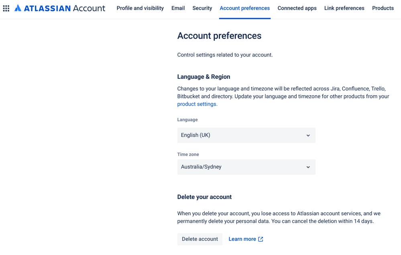Open the Link preferences tab
The width and height of the screenshot is (401, 255).
pos(344,8)
